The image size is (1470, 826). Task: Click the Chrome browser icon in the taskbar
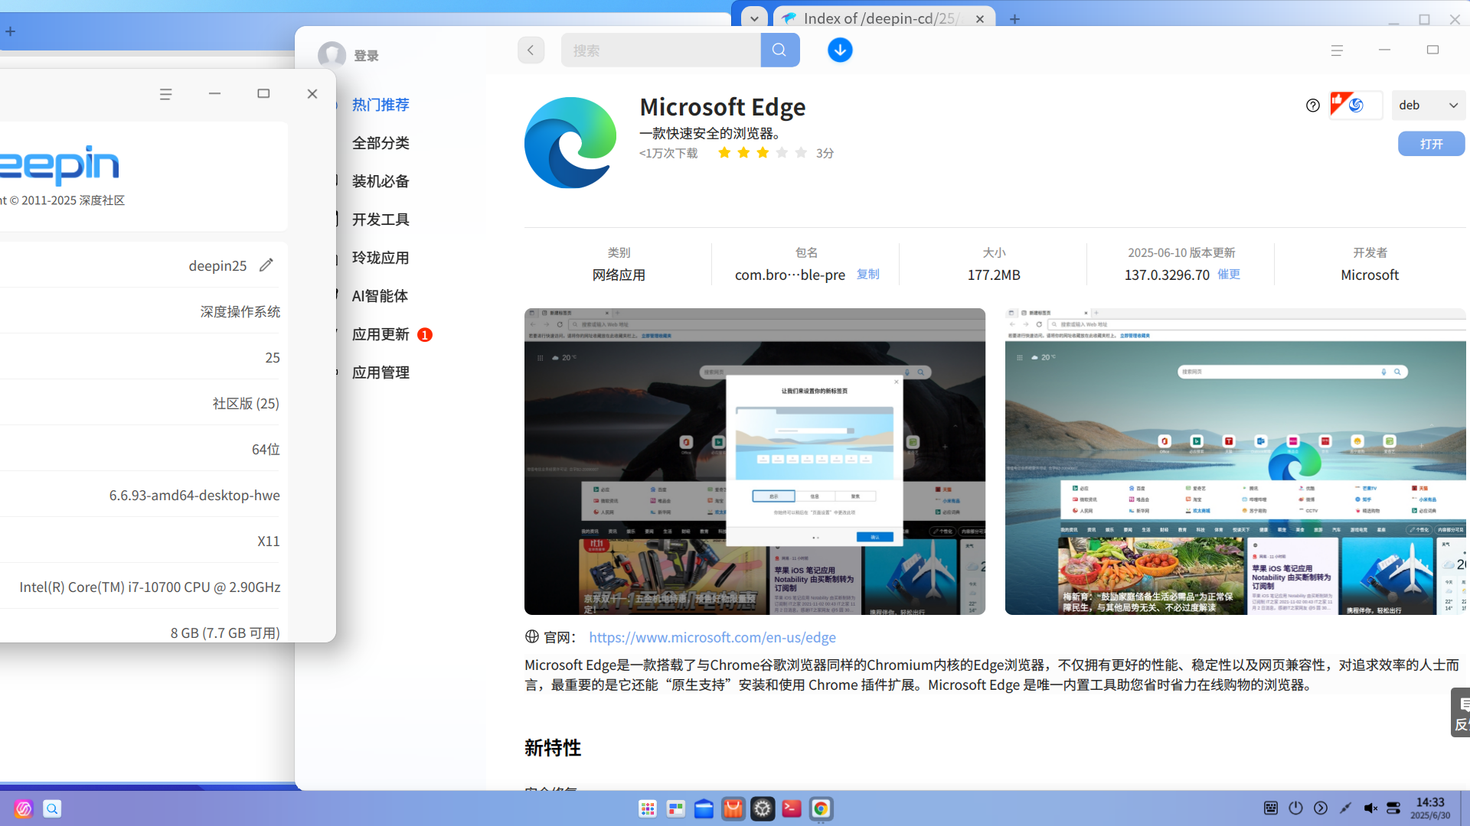click(821, 808)
